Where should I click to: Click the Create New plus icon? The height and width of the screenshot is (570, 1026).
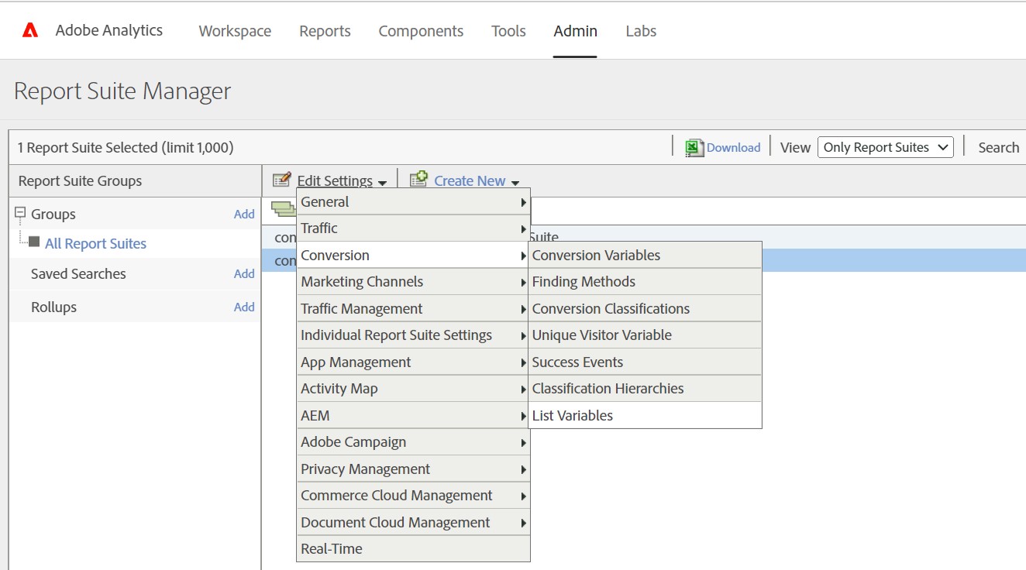pyautogui.click(x=418, y=180)
